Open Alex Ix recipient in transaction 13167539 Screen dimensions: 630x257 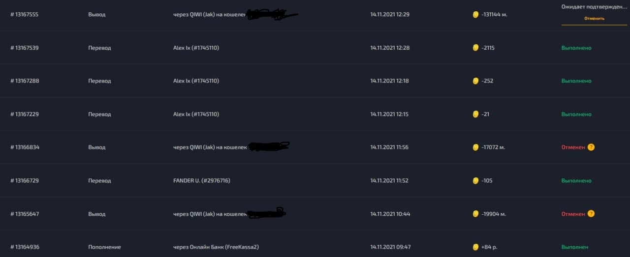tap(196, 48)
